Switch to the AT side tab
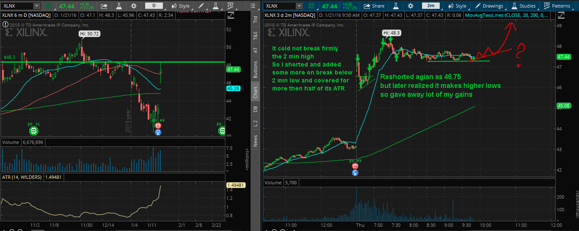This screenshot has height=231, width=579. point(255,50)
